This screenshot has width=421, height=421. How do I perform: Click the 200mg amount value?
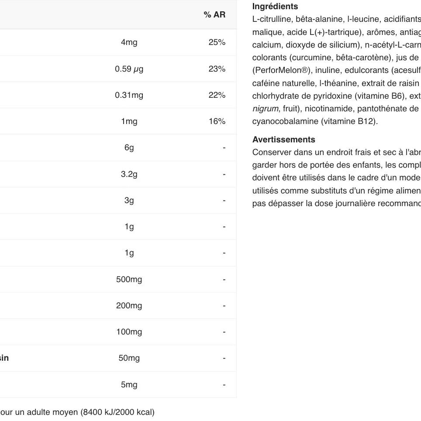[x=129, y=306]
